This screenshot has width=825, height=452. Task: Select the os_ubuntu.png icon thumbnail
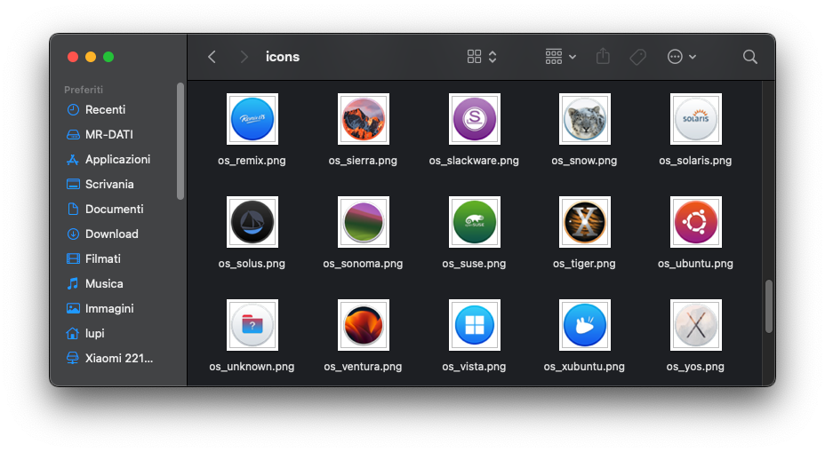click(695, 222)
